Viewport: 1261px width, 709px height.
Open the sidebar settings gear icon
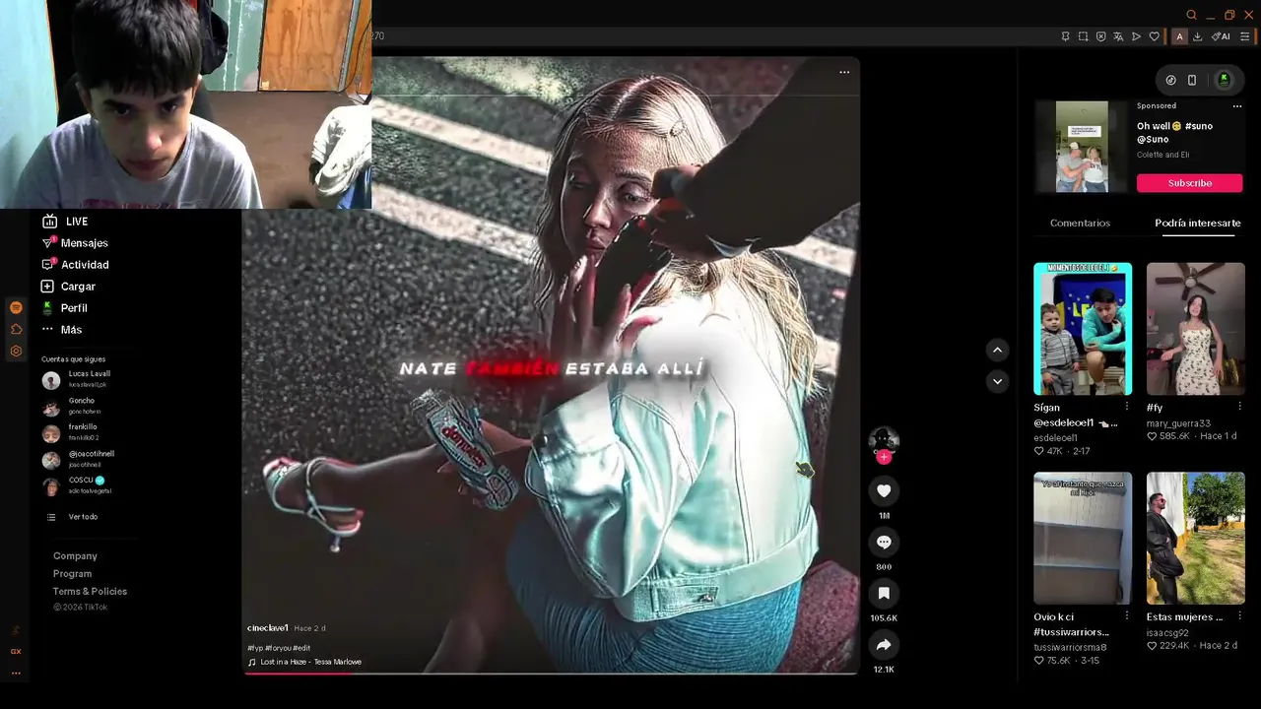pyautogui.click(x=16, y=351)
